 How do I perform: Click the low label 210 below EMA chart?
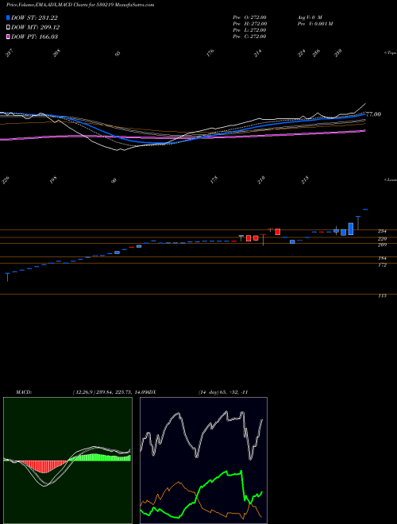(260, 179)
